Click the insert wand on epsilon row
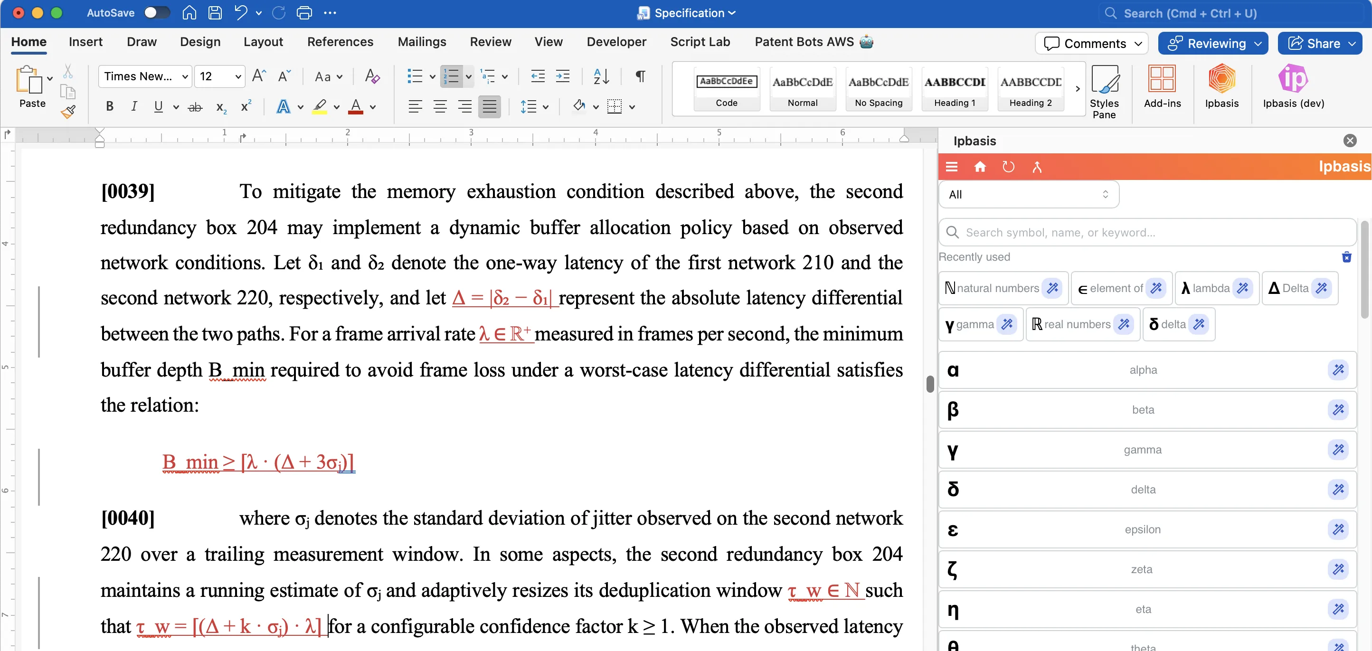Image resolution: width=1372 pixels, height=651 pixels. click(x=1338, y=529)
